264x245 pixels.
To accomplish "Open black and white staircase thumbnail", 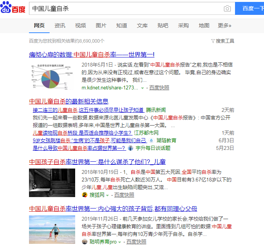I will pyautogui.click(x=52, y=183).
